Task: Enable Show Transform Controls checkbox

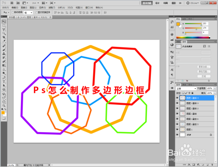Action: pyautogui.click(x=37, y=13)
